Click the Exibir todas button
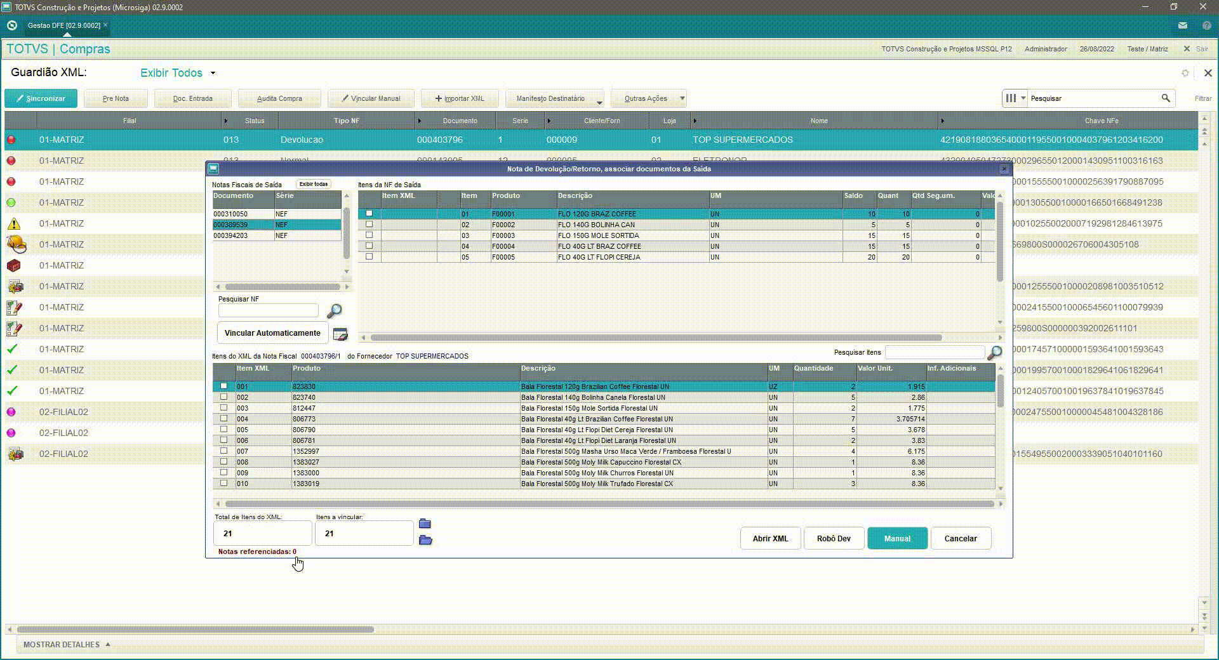Screen dimensions: 1219x660 314,184
